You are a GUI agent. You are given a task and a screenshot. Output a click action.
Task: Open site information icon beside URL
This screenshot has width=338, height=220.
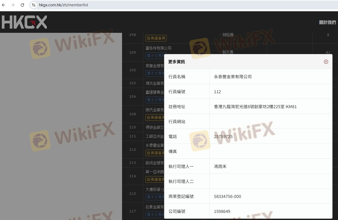33,5
